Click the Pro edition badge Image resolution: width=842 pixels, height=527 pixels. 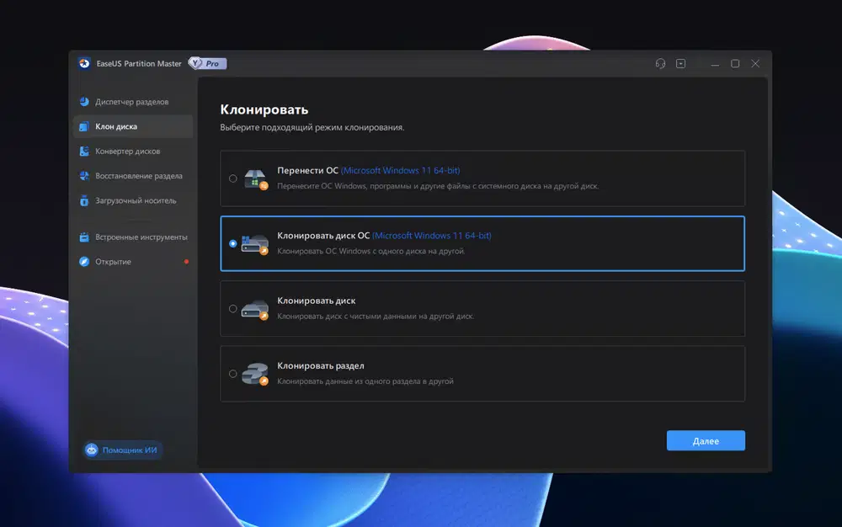click(x=208, y=63)
